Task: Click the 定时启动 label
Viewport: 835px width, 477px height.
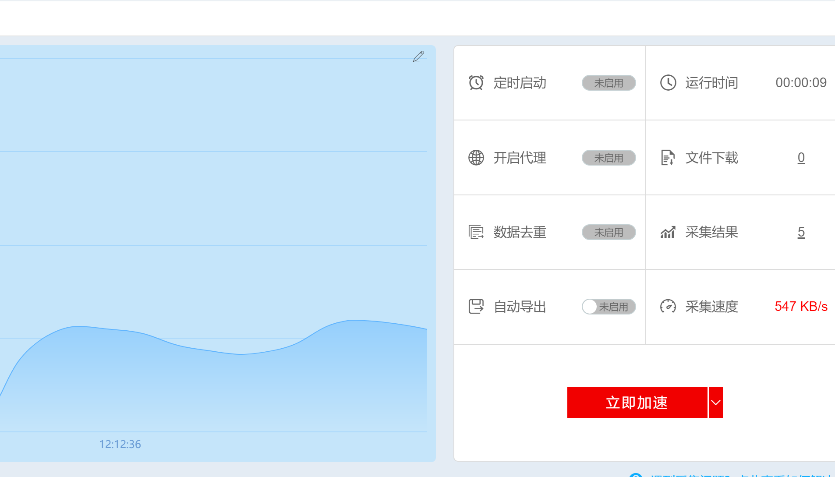Action: tap(520, 83)
